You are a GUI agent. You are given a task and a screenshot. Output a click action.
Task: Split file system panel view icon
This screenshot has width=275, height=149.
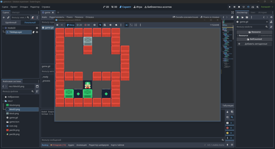(x=37, y=86)
